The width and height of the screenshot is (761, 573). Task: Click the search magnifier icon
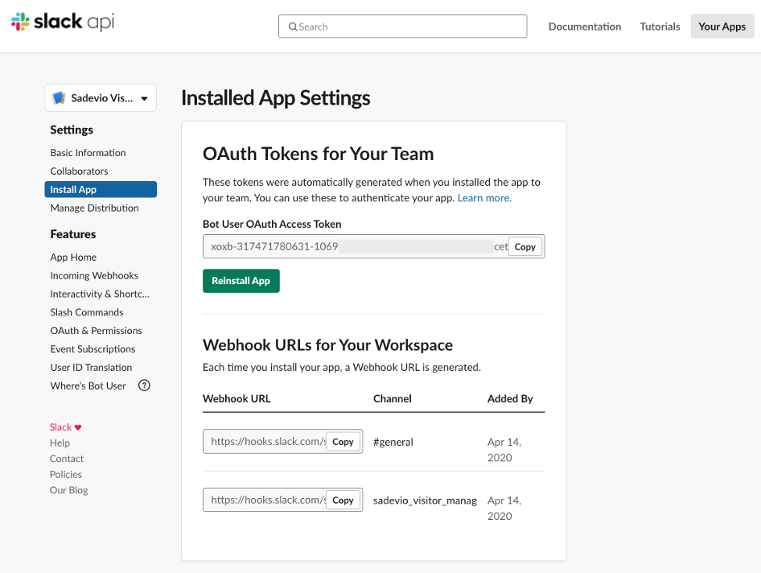click(x=293, y=27)
